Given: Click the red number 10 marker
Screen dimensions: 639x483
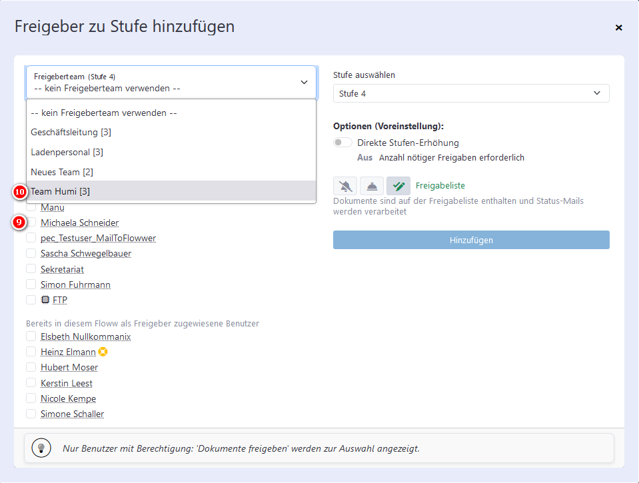Looking at the screenshot, I should [x=19, y=192].
